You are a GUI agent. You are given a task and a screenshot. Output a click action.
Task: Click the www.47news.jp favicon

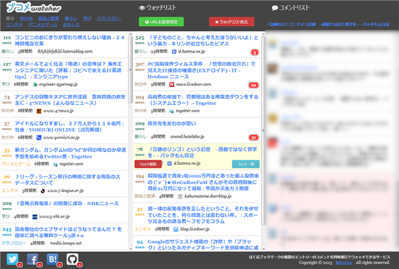point(39,111)
